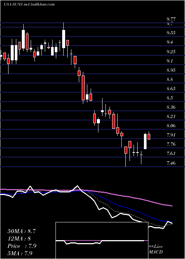Click the 'Price : 7.9' reading

(x=22, y=246)
